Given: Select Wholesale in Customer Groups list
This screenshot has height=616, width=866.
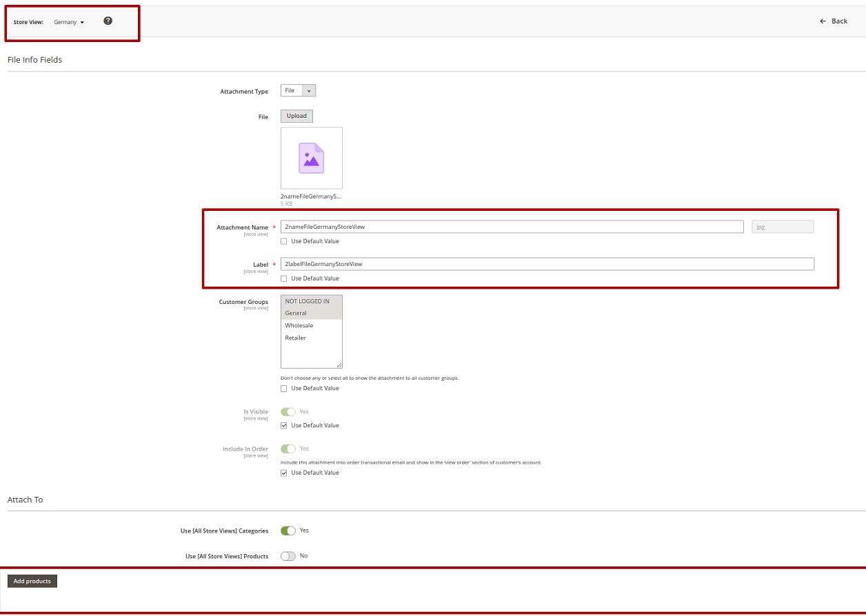Looking at the screenshot, I should point(299,325).
